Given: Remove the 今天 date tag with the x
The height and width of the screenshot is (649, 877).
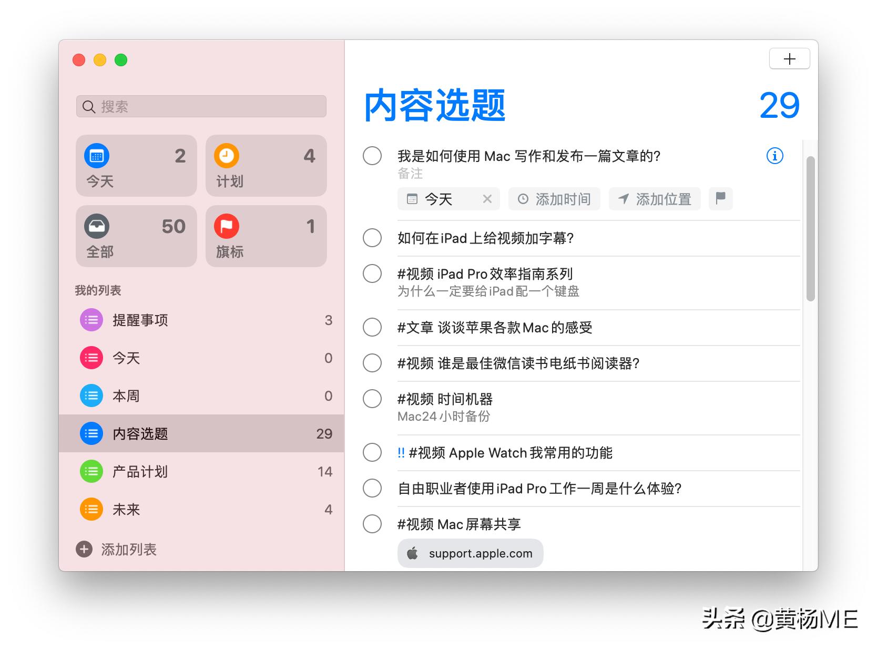Looking at the screenshot, I should [487, 199].
